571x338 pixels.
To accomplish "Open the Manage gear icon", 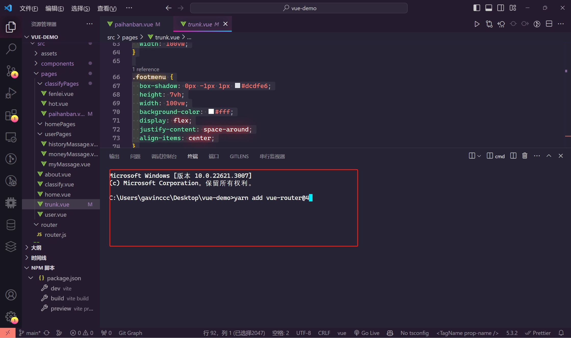I will tap(11, 317).
